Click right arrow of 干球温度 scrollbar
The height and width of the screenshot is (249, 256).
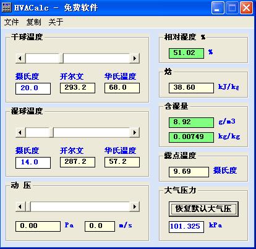click(x=135, y=58)
